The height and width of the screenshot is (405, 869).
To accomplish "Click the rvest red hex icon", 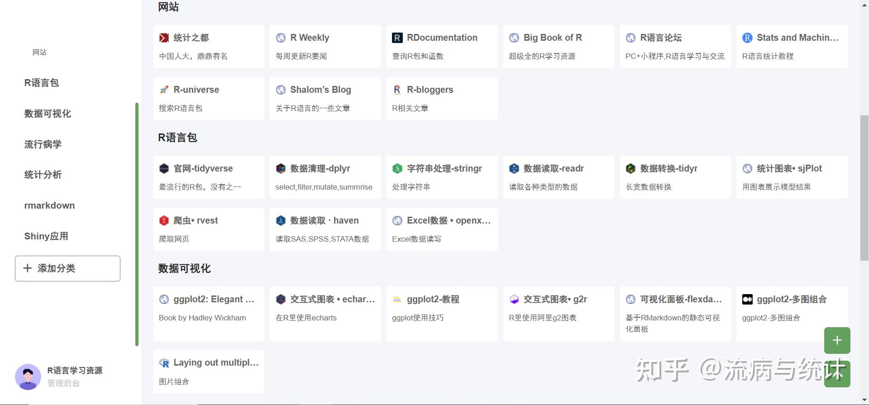I will pyautogui.click(x=164, y=221).
